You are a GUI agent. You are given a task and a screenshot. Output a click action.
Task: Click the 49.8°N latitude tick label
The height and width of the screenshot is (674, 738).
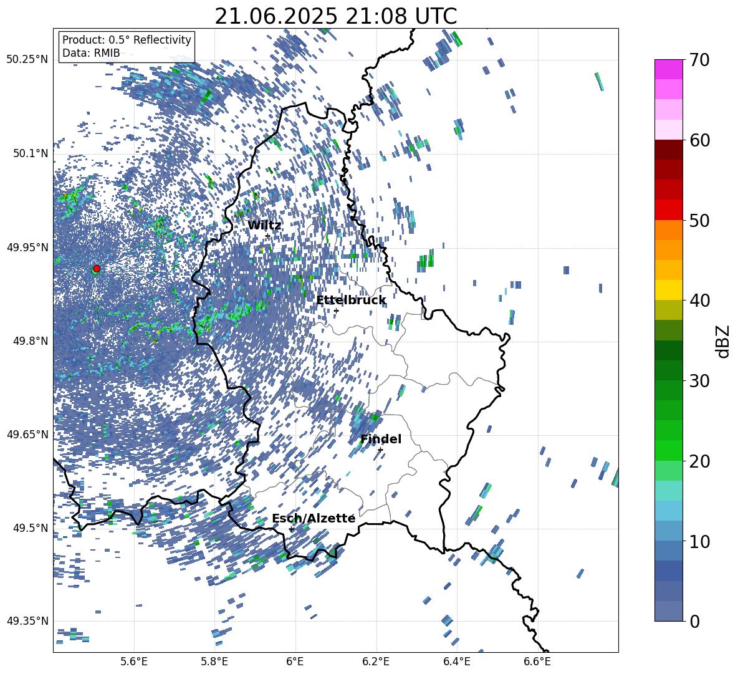31,341
